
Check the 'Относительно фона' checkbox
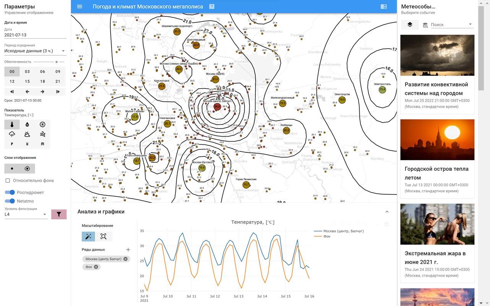pyautogui.click(x=8, y=181)
